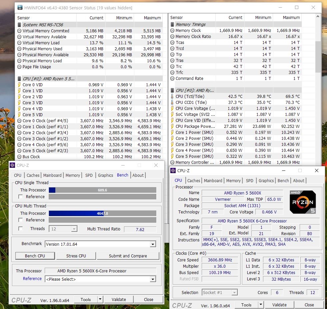Tick the Threads checkbox in Bench tab
The height and width of the screenshot is (309, 327).
click(20, 229)
